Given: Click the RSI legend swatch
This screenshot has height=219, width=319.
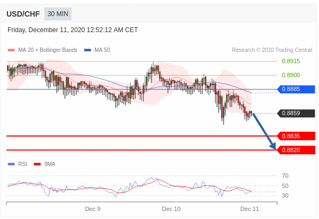Looking at the screenshot, I should point(11,164).
